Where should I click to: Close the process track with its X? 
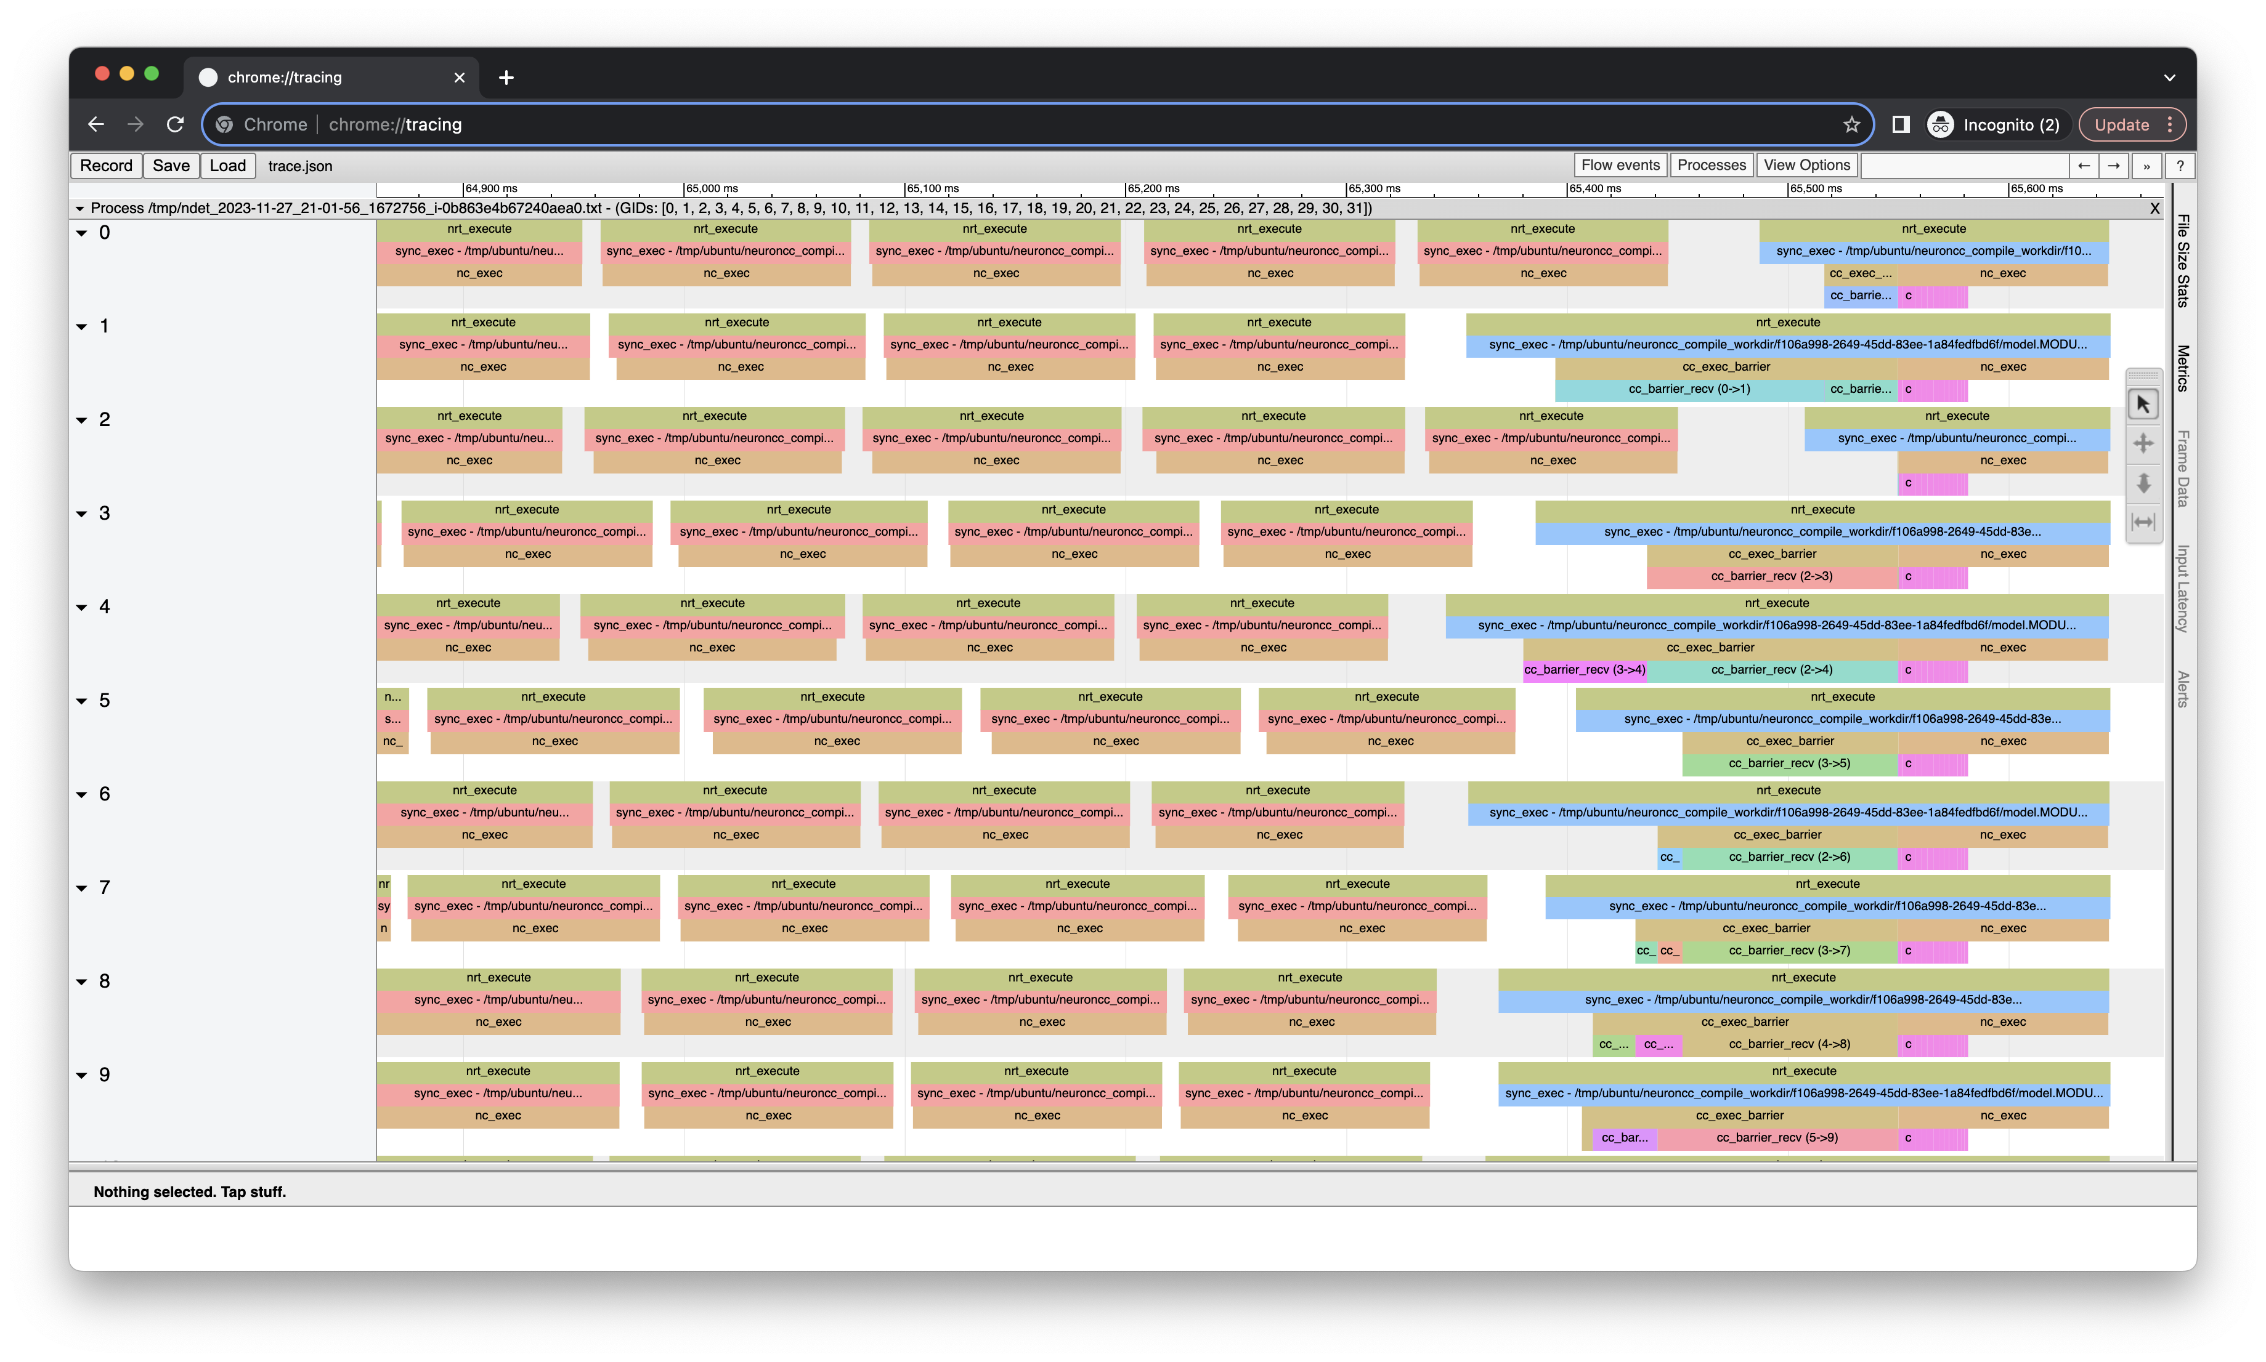[2156, 208]
